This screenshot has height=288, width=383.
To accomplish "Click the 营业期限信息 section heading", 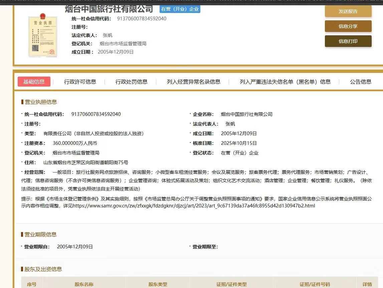I will coord(40,234).
